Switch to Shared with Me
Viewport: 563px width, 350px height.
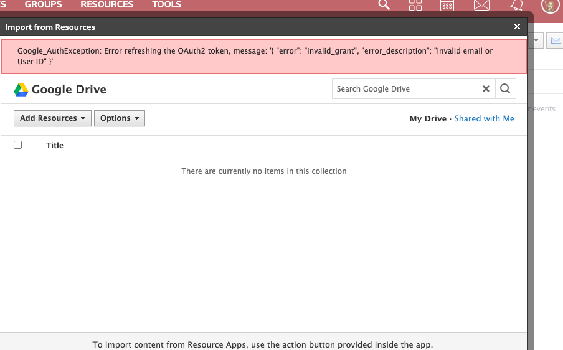click(484, 118)
